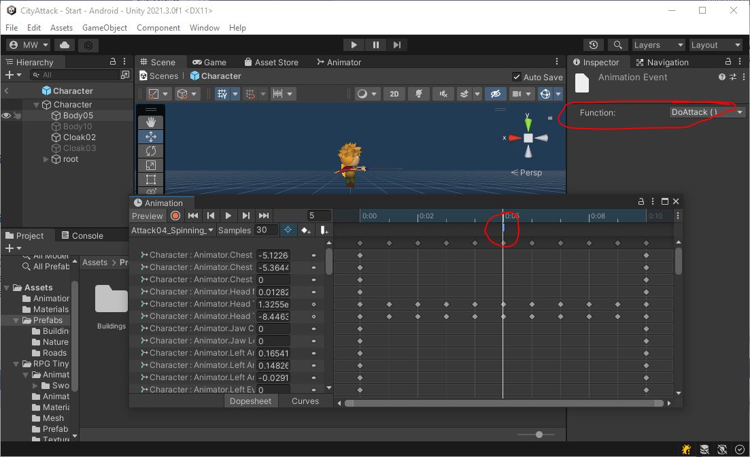Open the GameObject menu
The height and width of the screenshot is (457, 750).
pyautogui.click(x=104, y=28)
